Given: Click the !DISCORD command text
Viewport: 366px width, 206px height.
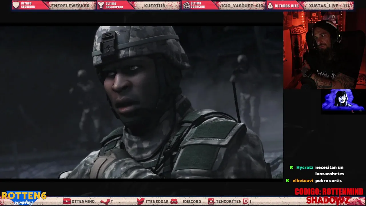Looking at the screenshot, I should tap(192, 201).
